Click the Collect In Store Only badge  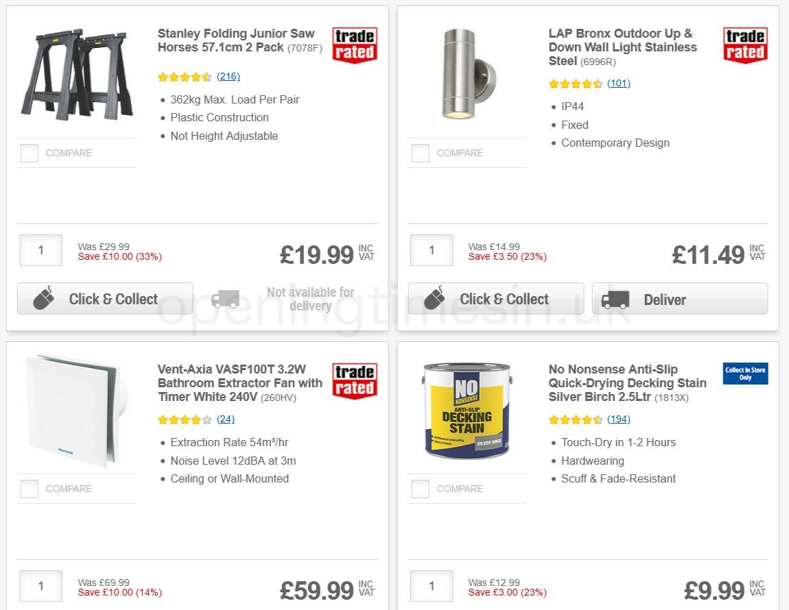pos(745,374)
